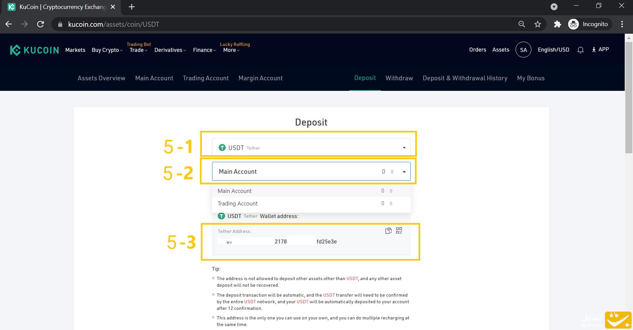633x330 pixels.
Task: Expand the Derivatives menu
Action: [x=170, y=50]
